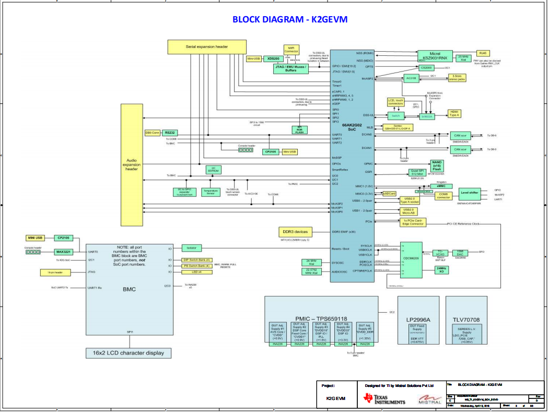Click the DDR3 devices block
The height and width of the screenshot is (412, 549).
pos(295,232)
